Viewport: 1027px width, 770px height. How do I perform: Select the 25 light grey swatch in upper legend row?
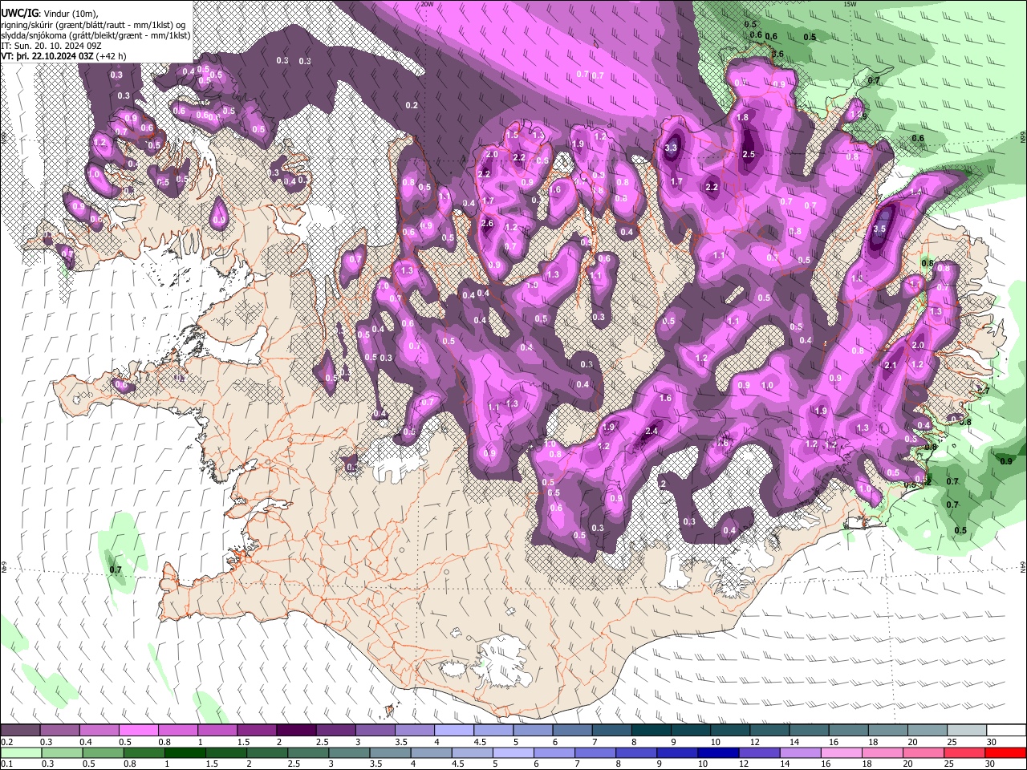point(968,731)
